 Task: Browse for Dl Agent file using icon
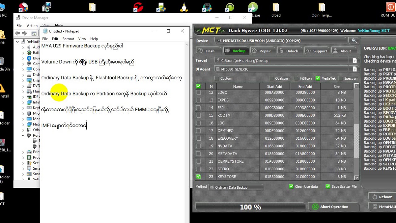click(355, 69)
